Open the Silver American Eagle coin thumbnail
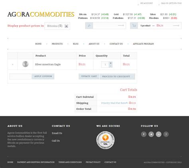Screen dimensions: 189x168 25,64
